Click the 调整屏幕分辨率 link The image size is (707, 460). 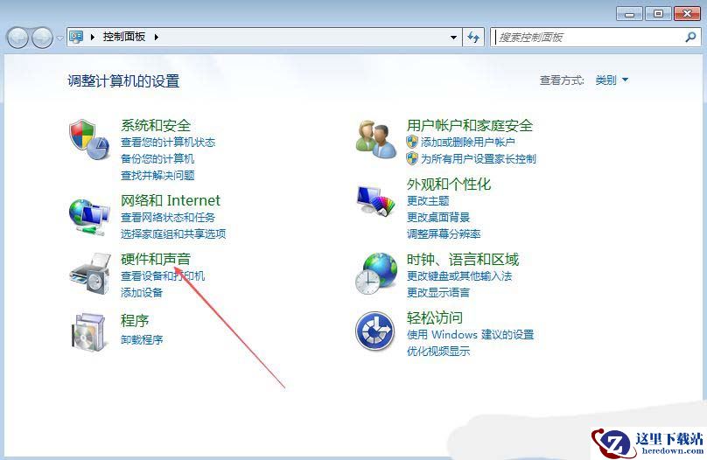coord(444,233)
